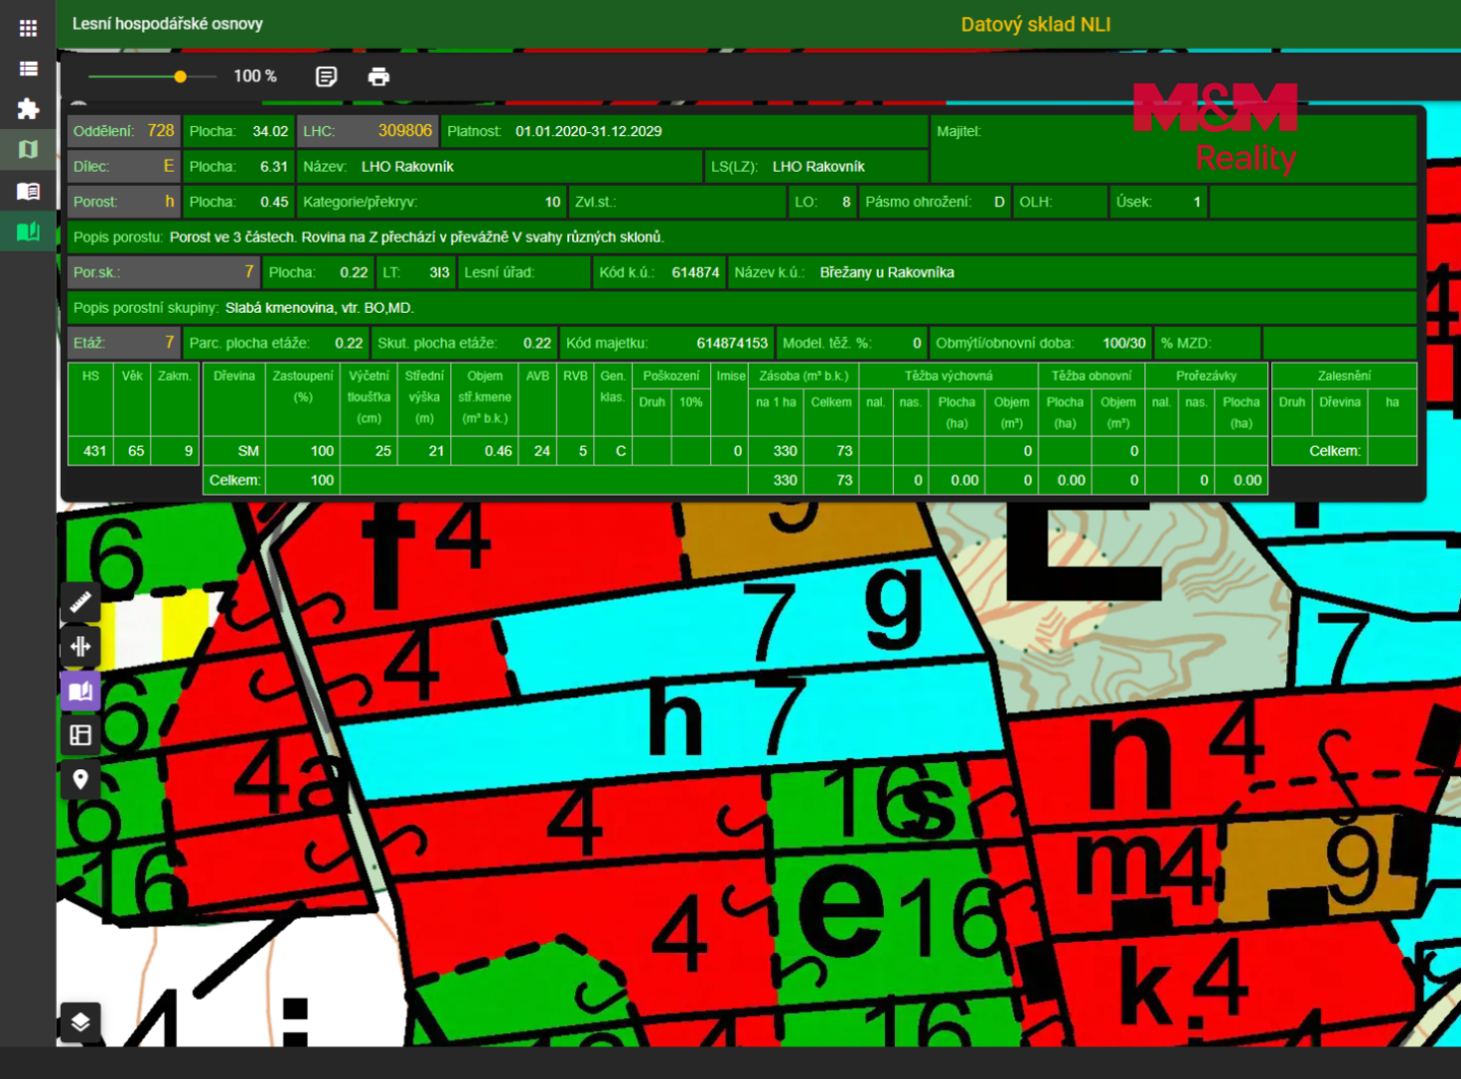Select the Dílec E field
Screen dimensions: 1461x1079
(x=124, y=166)
